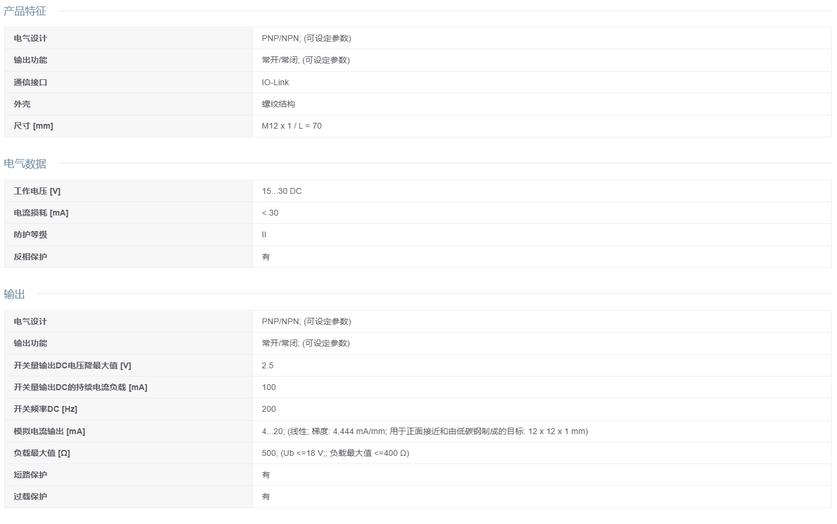
Task: Click the 尺寸 [mm] label
Action: coord(34,126)
